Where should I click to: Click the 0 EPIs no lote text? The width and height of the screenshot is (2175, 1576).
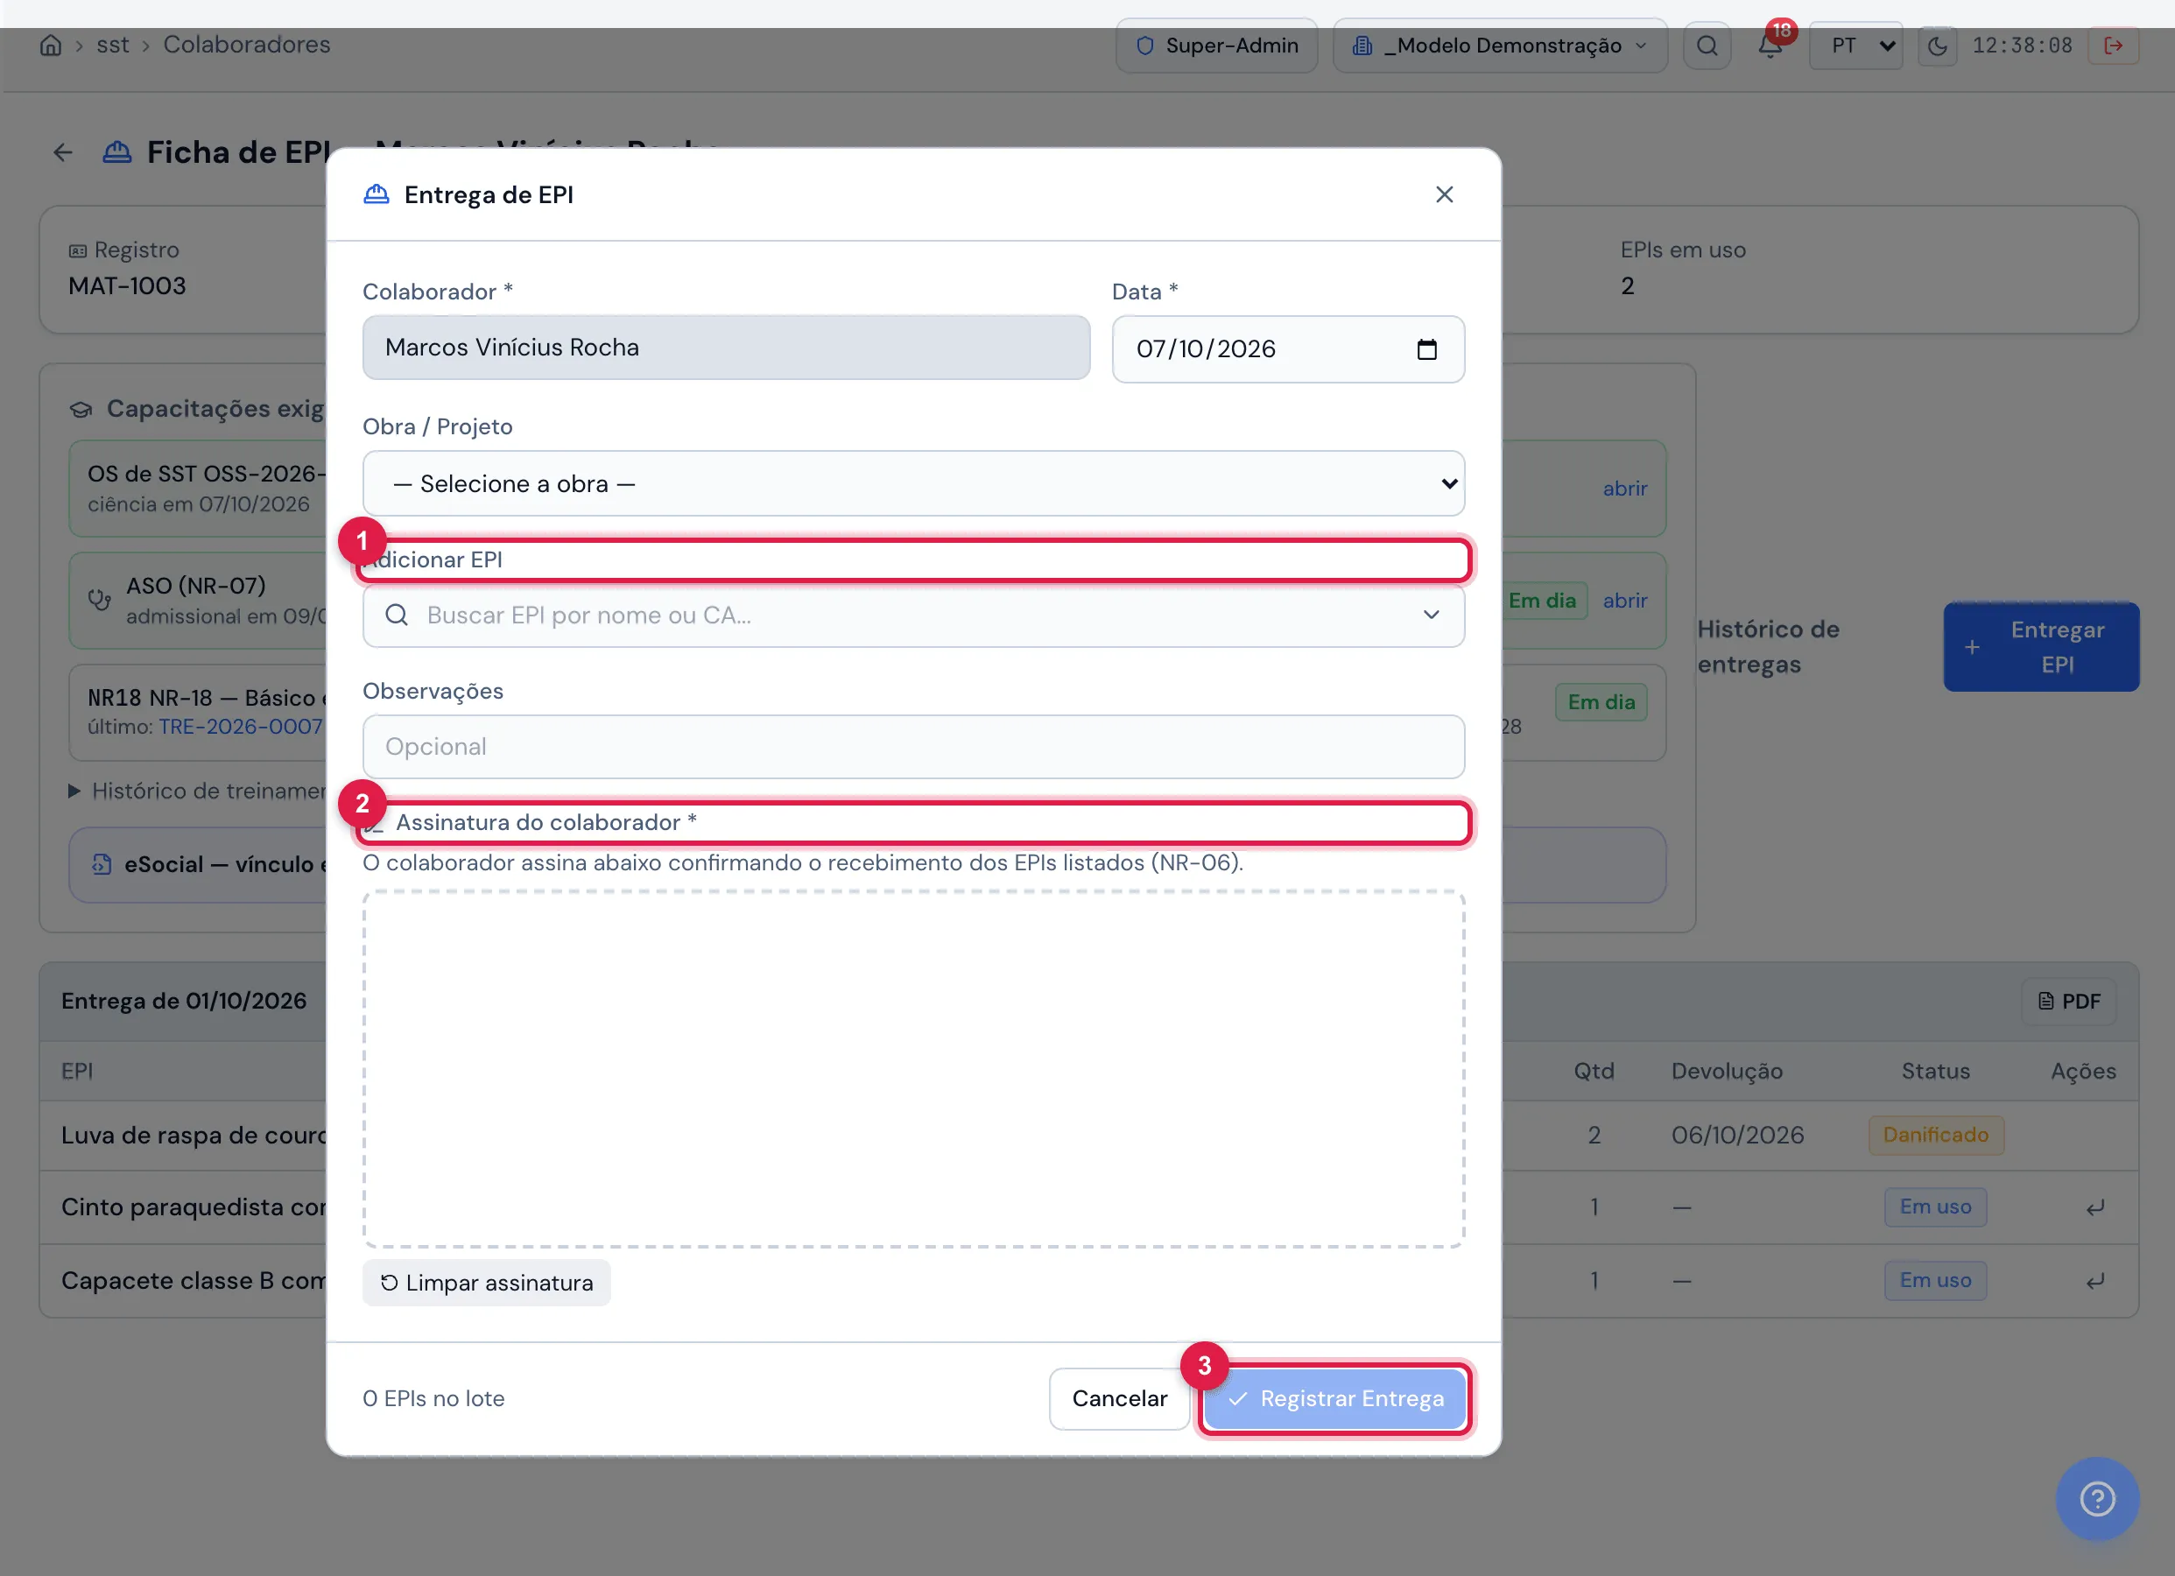pyautogui.click(x=433, y=1398)
